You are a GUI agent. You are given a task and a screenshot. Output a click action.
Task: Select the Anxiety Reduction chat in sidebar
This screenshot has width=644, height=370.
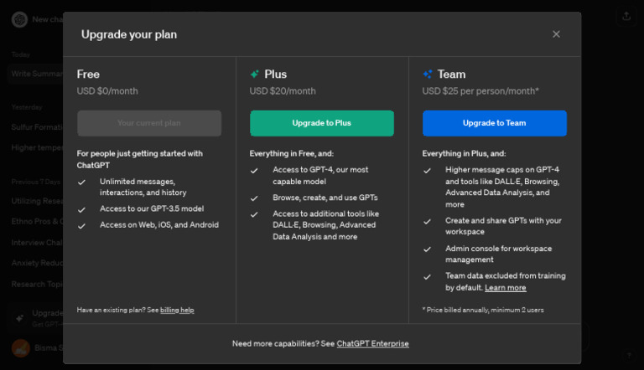point(34,263)
